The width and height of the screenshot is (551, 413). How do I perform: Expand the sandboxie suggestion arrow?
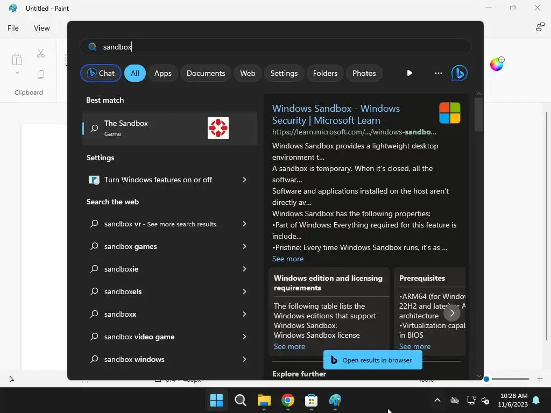click(x=245, y=269)
